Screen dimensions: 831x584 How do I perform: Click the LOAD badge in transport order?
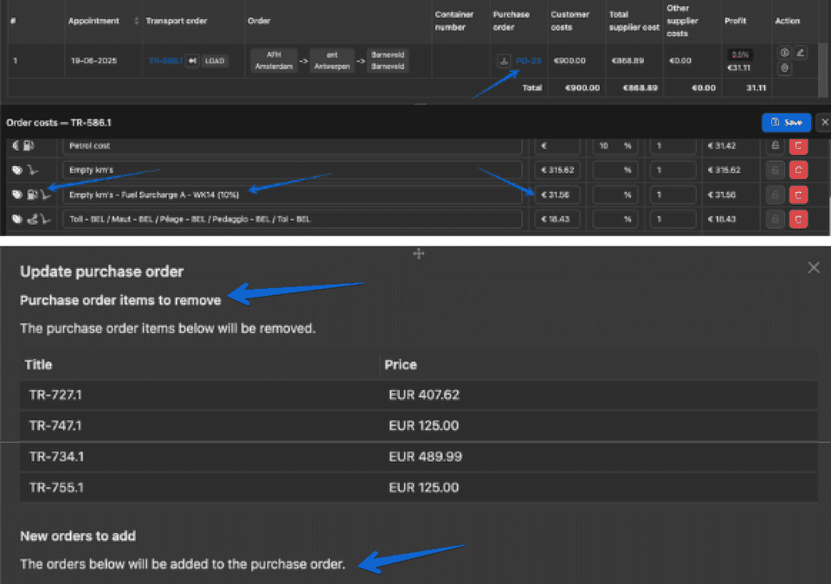[215, 61]
